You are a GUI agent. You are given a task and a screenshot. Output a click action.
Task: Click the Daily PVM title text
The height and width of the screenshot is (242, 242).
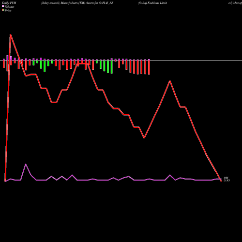(x=9, y=3)
